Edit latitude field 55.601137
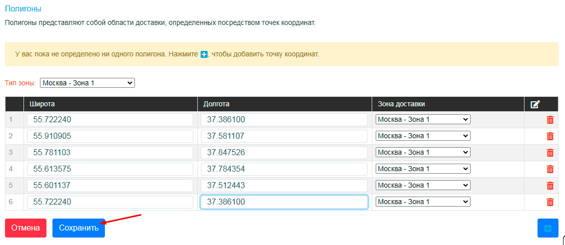 pyautogui.click(x=110, y=186)
